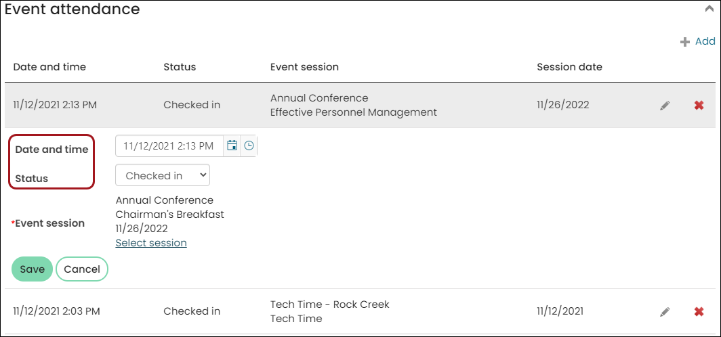Click the Add link
Image resolution: width=721 pixels, height=337 pixels.
(705, 42)
